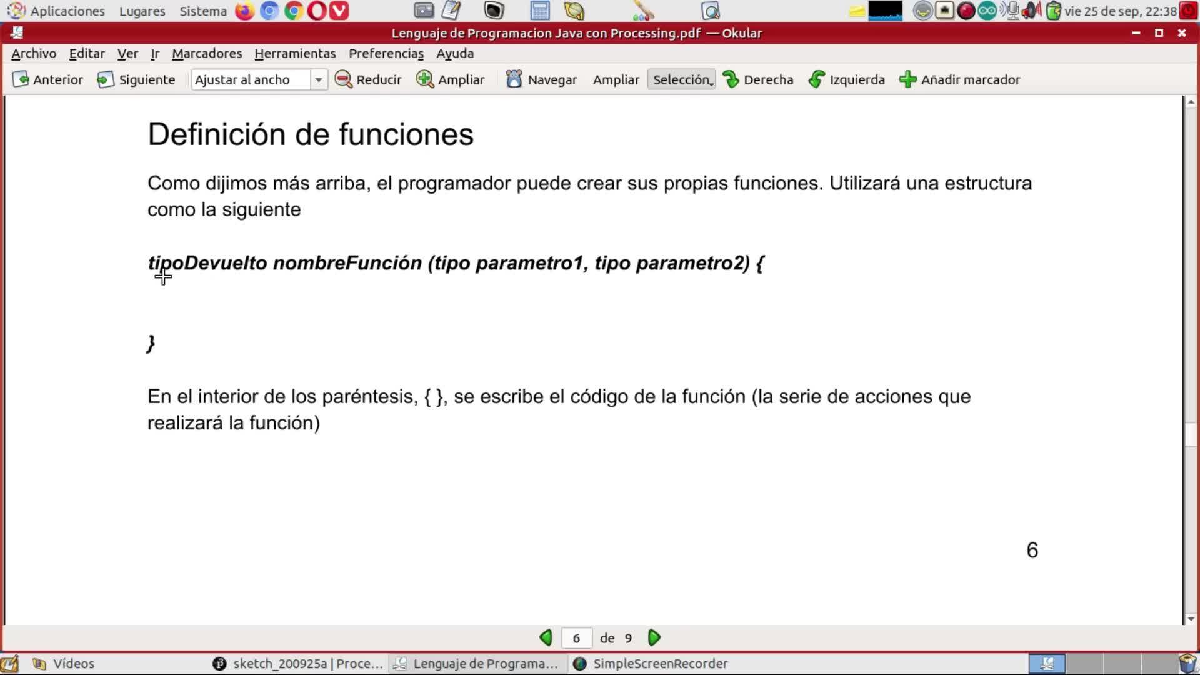Rotate page with Izquierda button
This screenshot has width=1200, height=675.
pyautogui.click(x=846, y=79)
